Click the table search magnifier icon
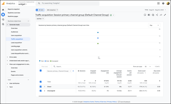The image size is (171, 104). pyautogui.click(x=54, y=66)
